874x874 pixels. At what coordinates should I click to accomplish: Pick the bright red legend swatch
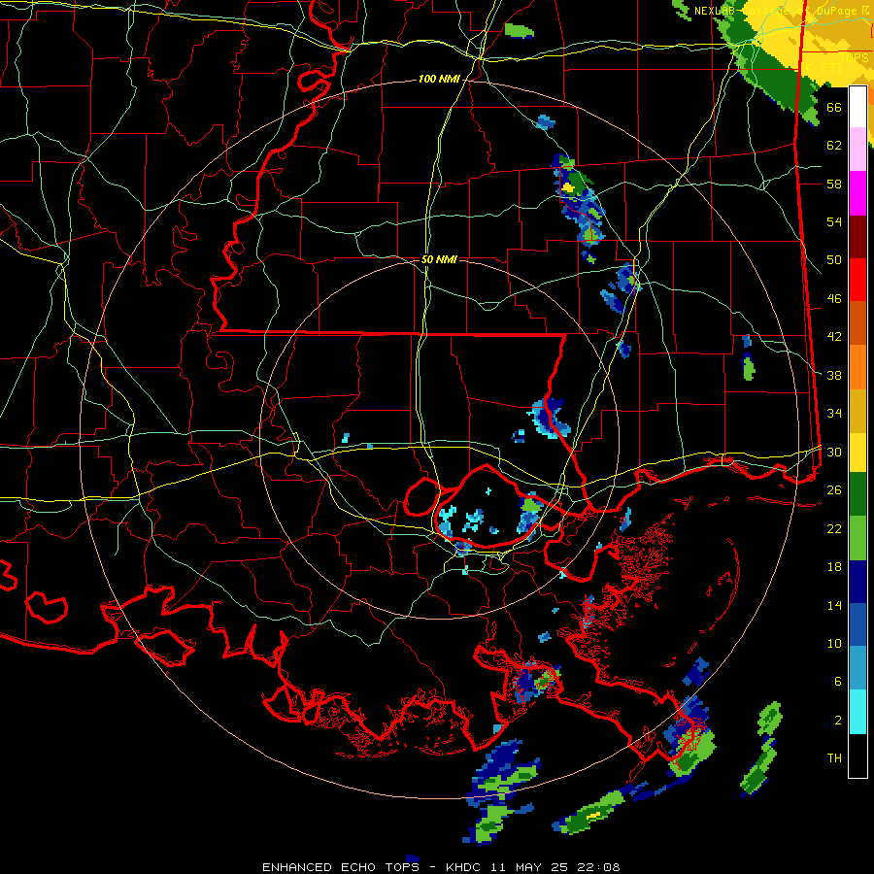pyautogui.click(x=857, y=280)
